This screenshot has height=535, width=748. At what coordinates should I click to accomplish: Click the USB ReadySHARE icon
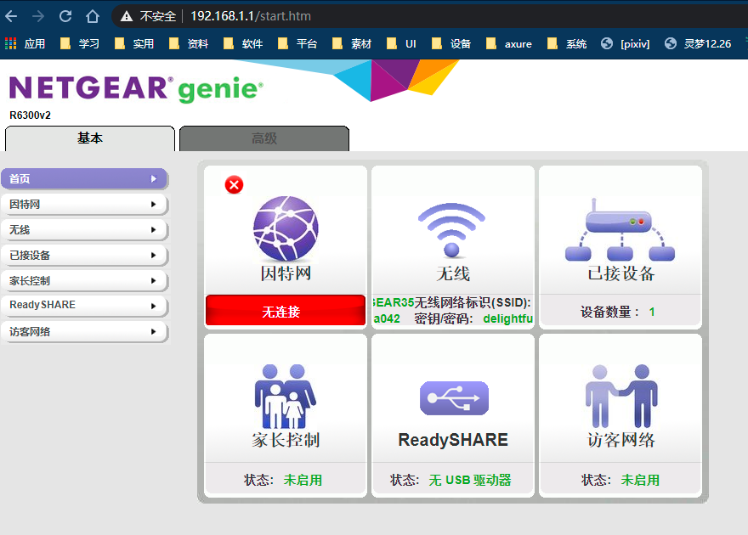[x=454, y=398]
